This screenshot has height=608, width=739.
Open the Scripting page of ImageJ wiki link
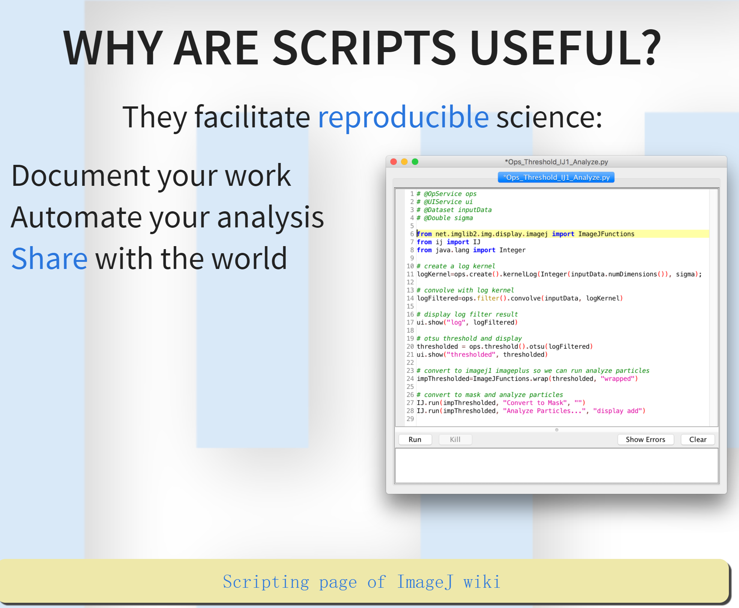tap(362, 582)
